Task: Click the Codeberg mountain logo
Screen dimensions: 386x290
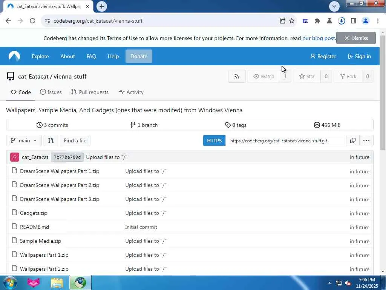Action: pos(14,56)
